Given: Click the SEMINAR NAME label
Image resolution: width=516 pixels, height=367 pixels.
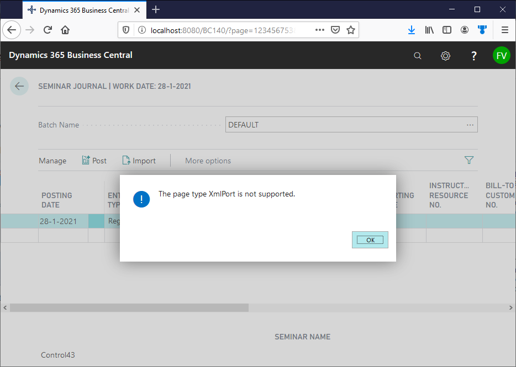Looking at the screenshot, I should tap(302, 337).
